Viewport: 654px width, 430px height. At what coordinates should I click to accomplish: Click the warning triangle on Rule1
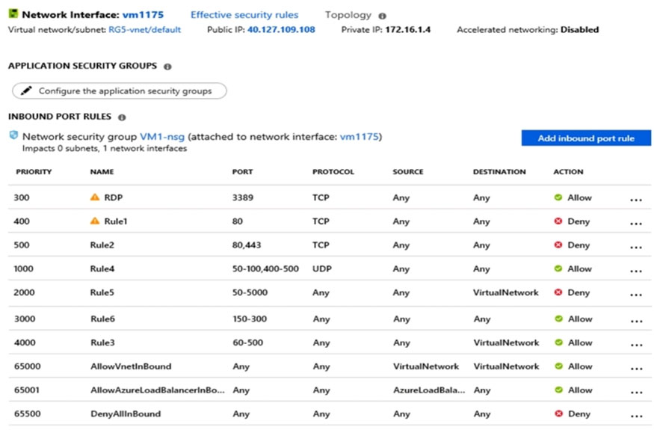pyautogui.click(x=95, y=221)
